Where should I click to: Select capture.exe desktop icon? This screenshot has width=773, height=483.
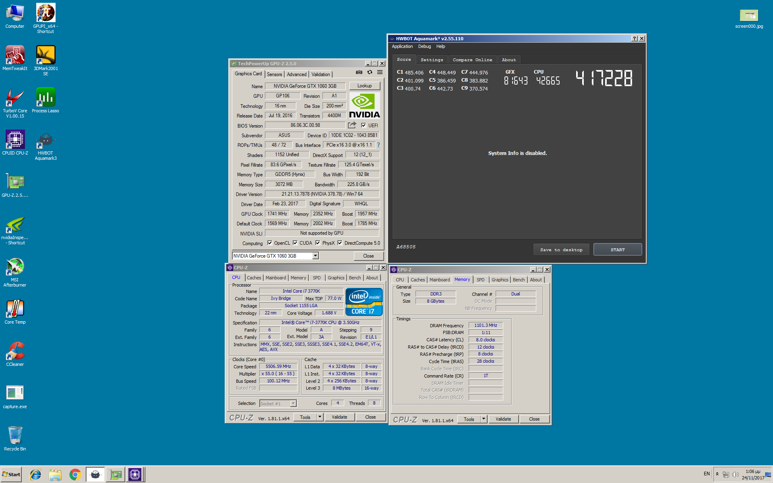tap(15, 396)
